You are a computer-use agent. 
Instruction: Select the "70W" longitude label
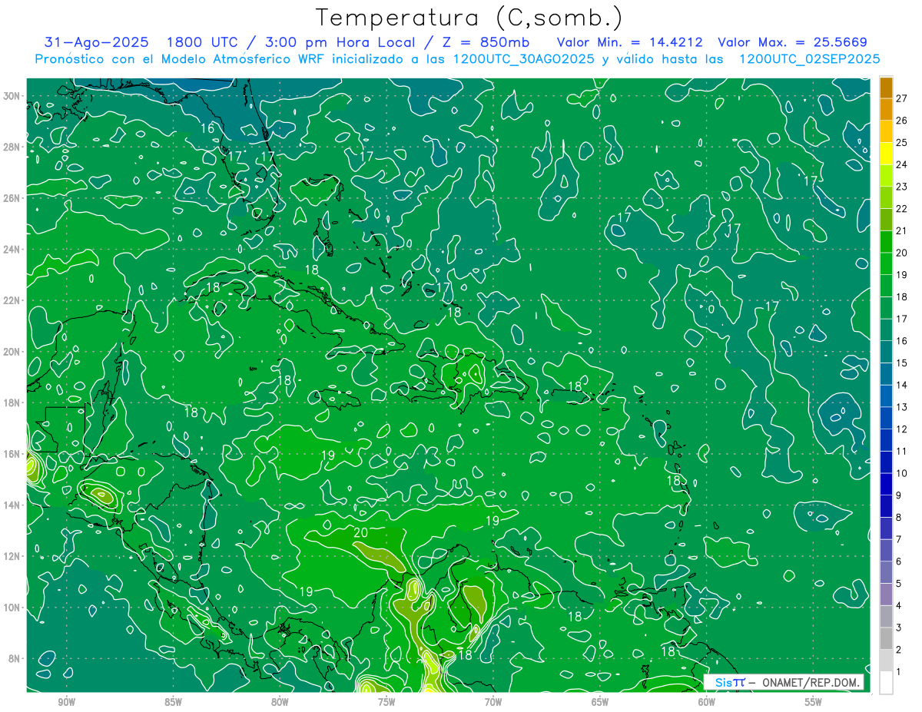[493, 702]
